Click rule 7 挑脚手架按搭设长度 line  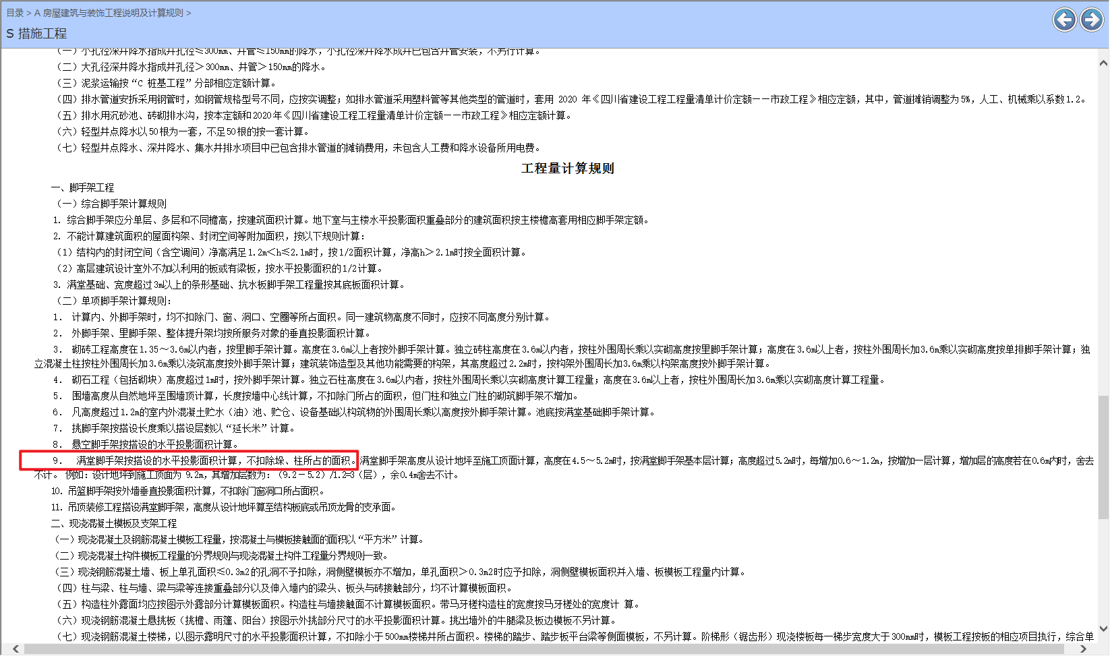173,428
